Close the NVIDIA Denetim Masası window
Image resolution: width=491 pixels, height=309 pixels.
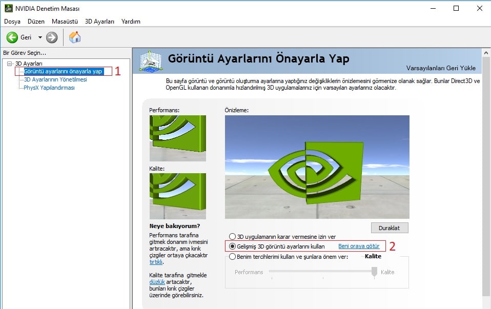pos(479,8)
